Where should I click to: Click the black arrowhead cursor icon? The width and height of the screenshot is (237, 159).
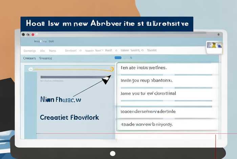106,80
